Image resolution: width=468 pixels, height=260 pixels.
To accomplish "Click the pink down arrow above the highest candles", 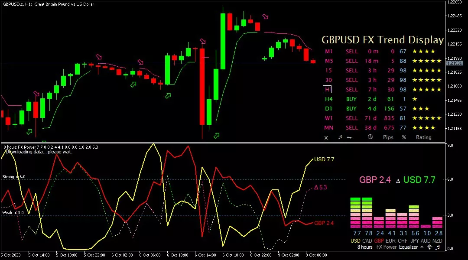I will coord(265,17).
